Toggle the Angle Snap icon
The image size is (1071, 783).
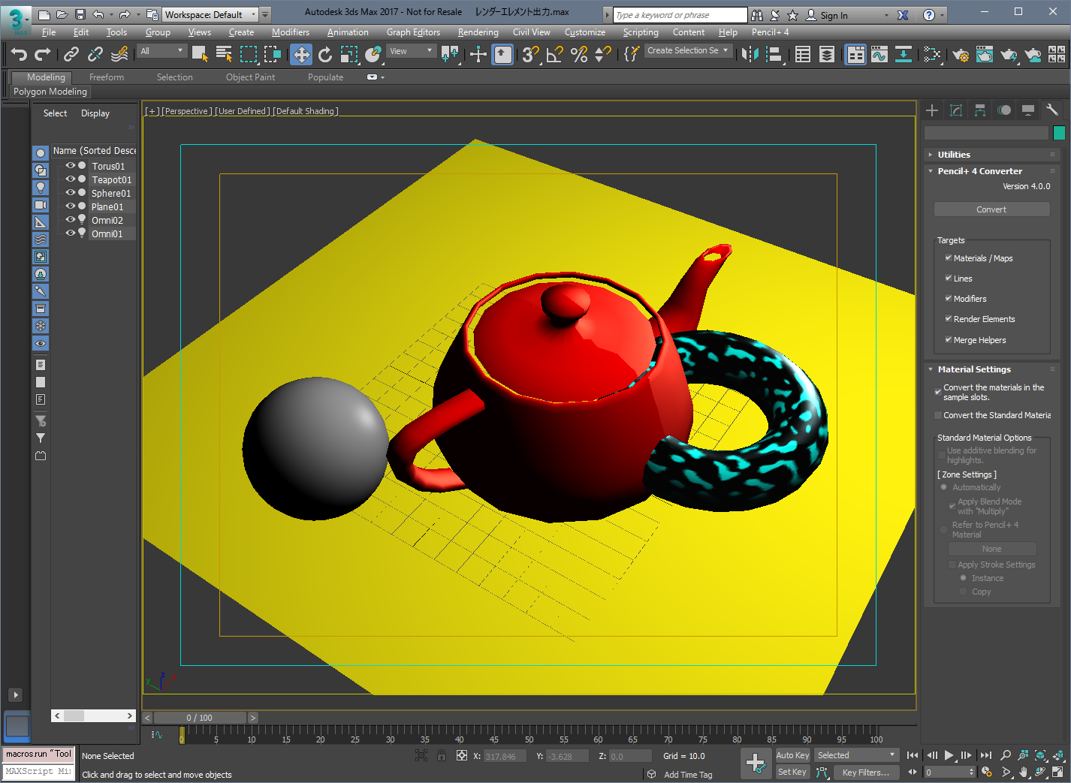click(554, 54)
